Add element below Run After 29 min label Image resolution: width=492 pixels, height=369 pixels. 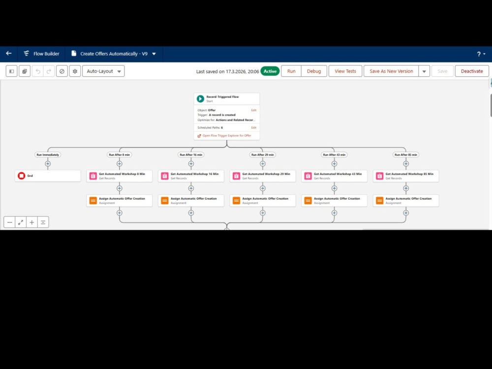pyautogui.click(x=263, y=164)
